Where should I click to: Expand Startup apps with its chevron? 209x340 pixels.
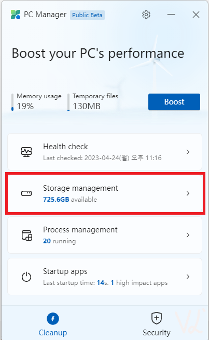coord(188,277)
